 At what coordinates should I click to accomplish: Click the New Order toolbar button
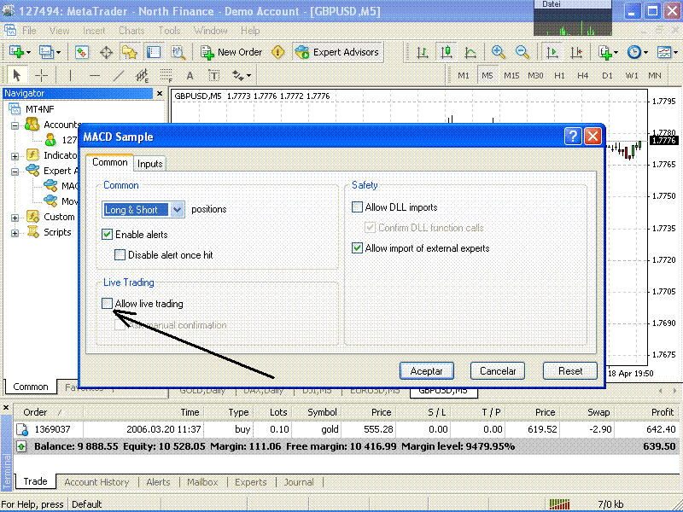(x=231, y=52)
